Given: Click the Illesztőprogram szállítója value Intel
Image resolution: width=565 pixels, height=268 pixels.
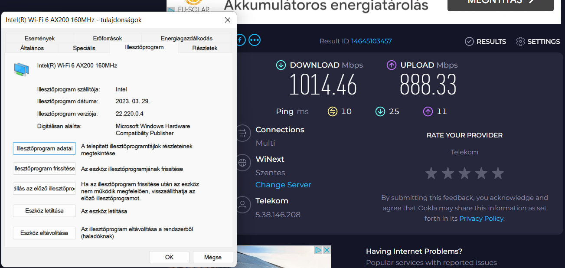Looking at the screenshot, I should click(121, 89).
